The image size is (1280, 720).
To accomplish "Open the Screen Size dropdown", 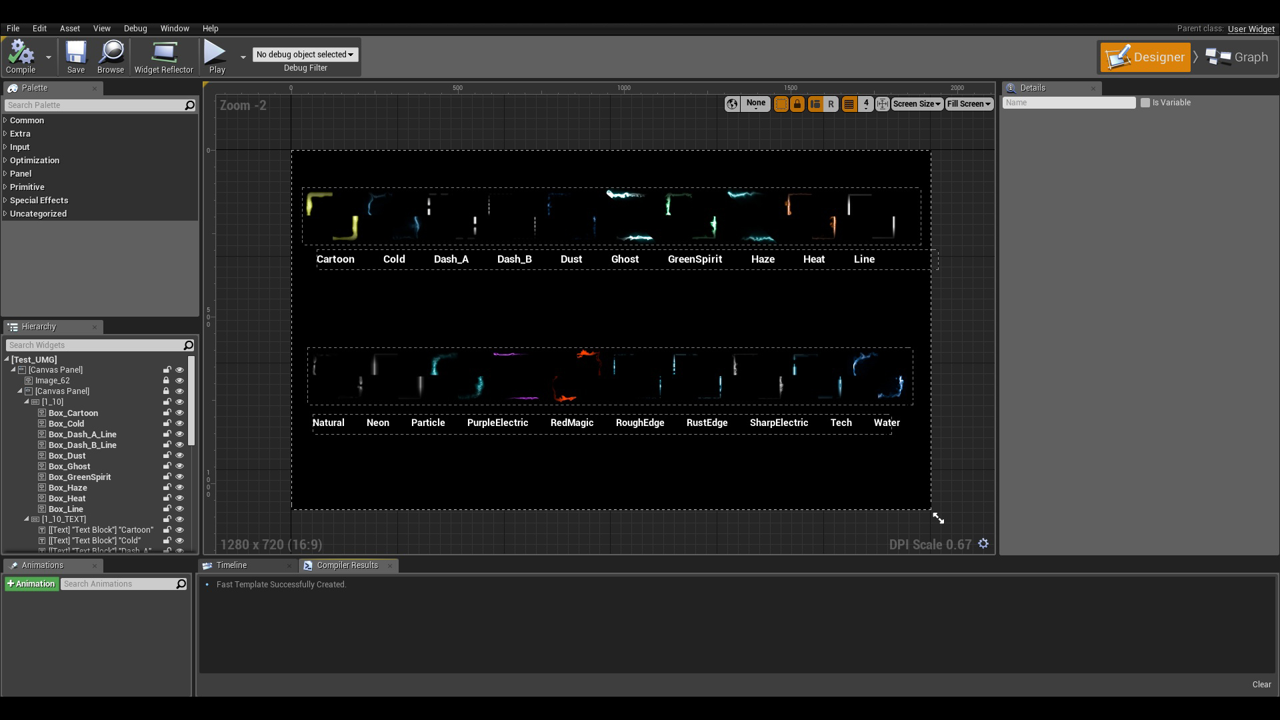I will point(917,104).
